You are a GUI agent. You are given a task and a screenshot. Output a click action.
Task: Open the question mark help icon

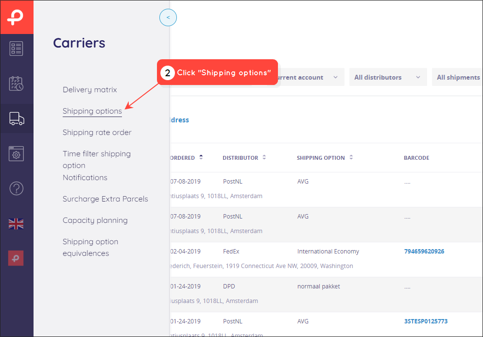pos(17,188)
